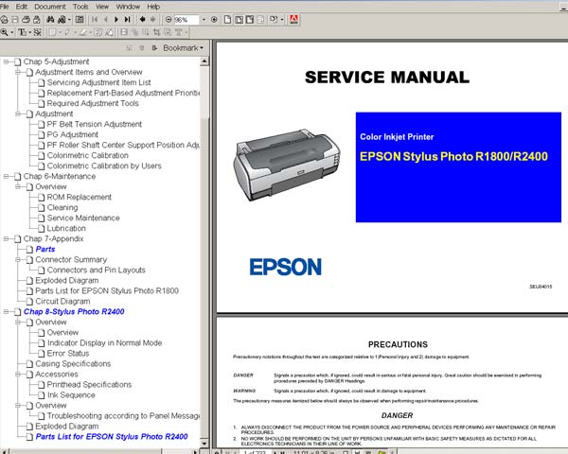Select Casing Specifications bookmark
Image resolution: width=568 pixels, height=454 pixels.
73,364
